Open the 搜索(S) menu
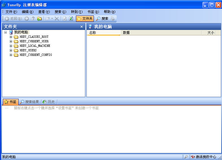This screenshot has width=222, height=160. click(x=60, y=12)
